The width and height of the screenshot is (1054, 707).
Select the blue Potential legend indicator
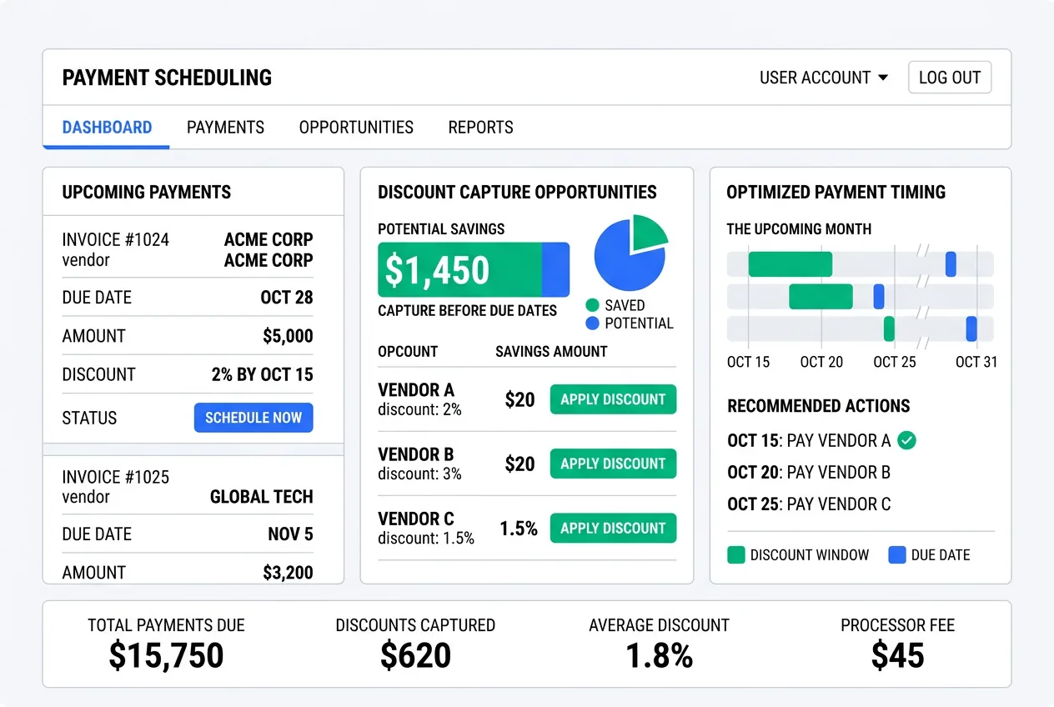tap(593, 323)
